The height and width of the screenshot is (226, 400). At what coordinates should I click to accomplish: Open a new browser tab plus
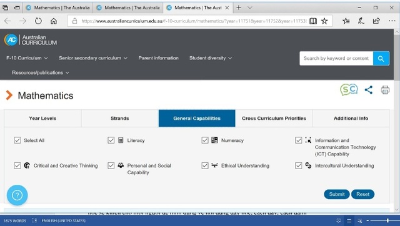[x=239, y=7]
